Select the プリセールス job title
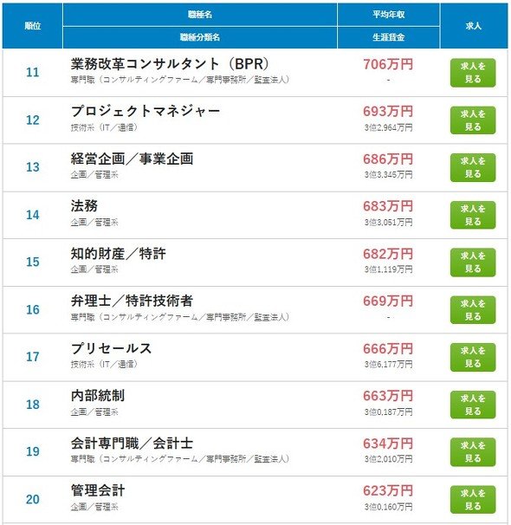The image size is (511, 525). coord(111,348)
